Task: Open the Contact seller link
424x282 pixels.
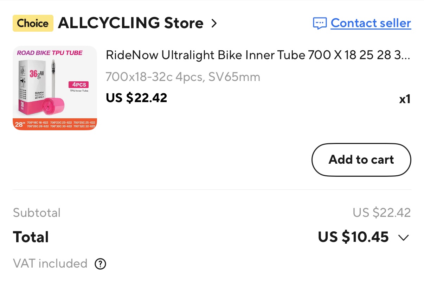Action: tap(371, 23)
